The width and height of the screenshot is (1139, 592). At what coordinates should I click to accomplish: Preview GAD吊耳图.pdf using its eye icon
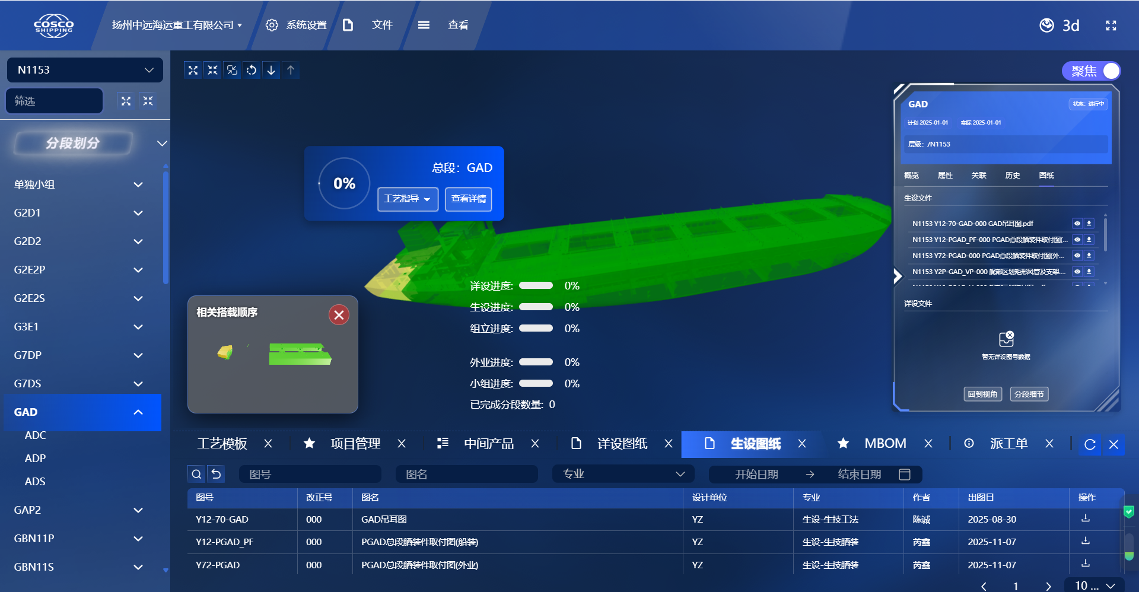1077,224
